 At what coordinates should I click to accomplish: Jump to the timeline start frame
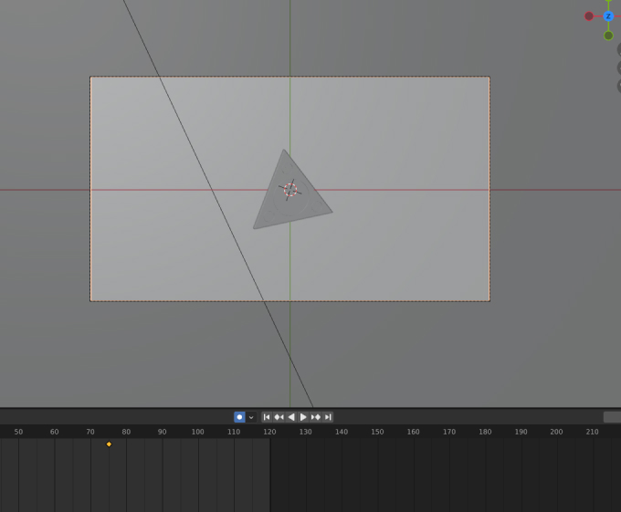point(267,417)
